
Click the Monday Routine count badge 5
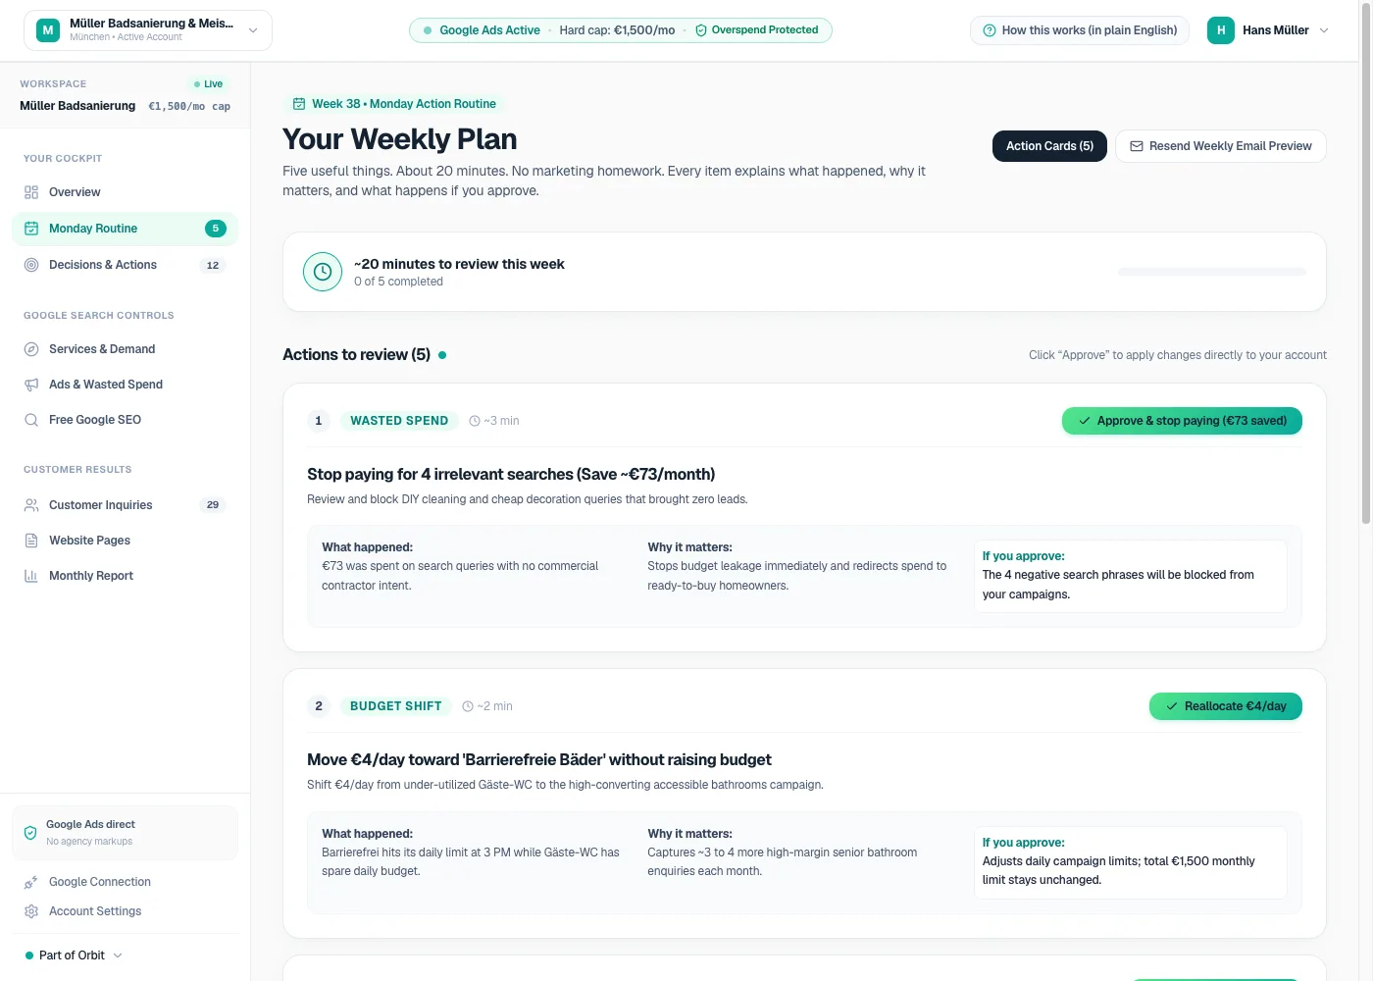[216, 229]
